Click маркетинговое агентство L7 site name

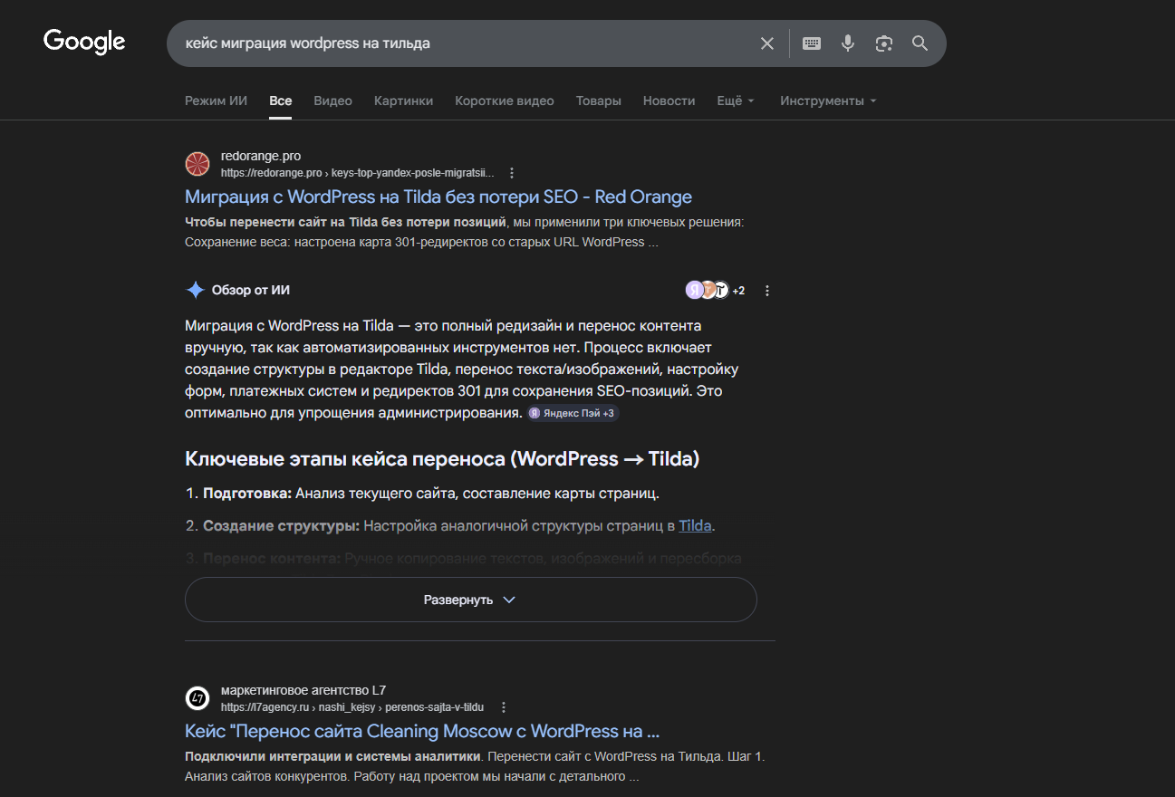point(303,690)
